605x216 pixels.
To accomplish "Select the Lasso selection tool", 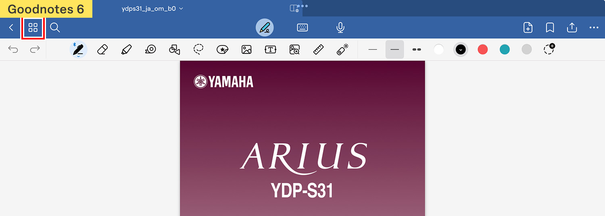I will coord(198,50).
